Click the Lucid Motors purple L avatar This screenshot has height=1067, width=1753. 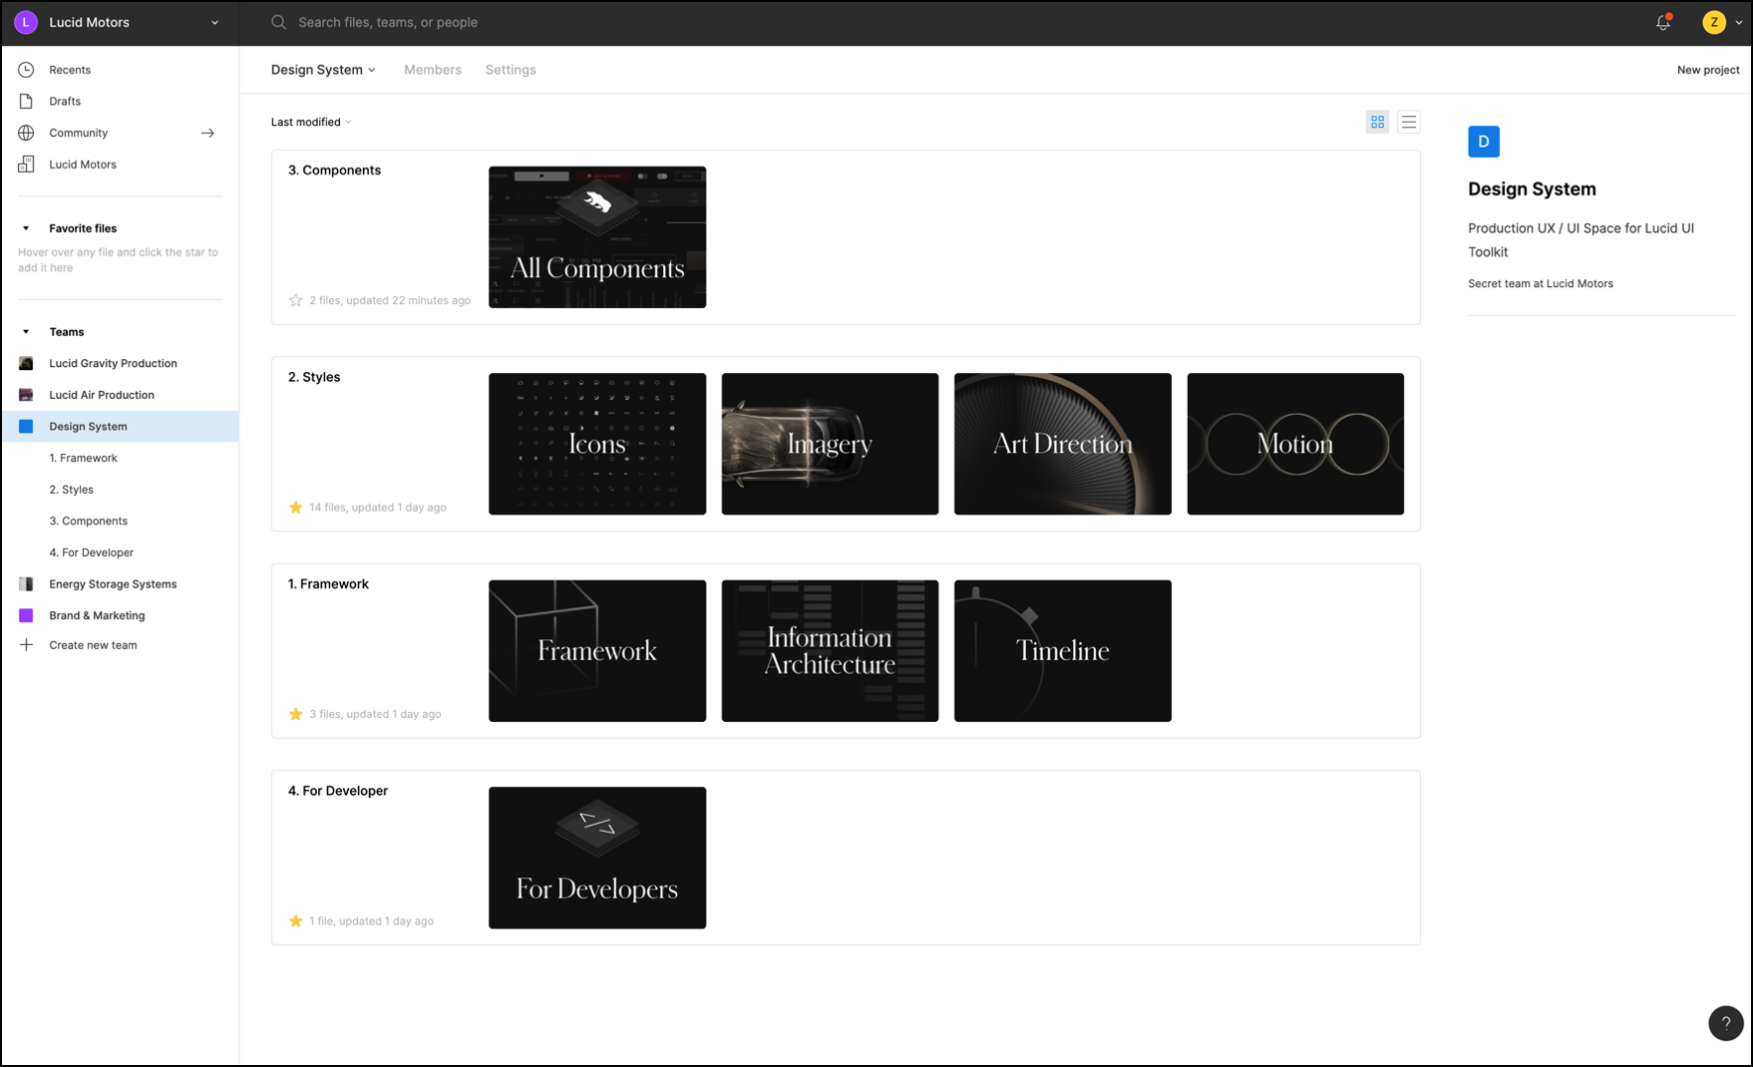(x=26, y=22)
